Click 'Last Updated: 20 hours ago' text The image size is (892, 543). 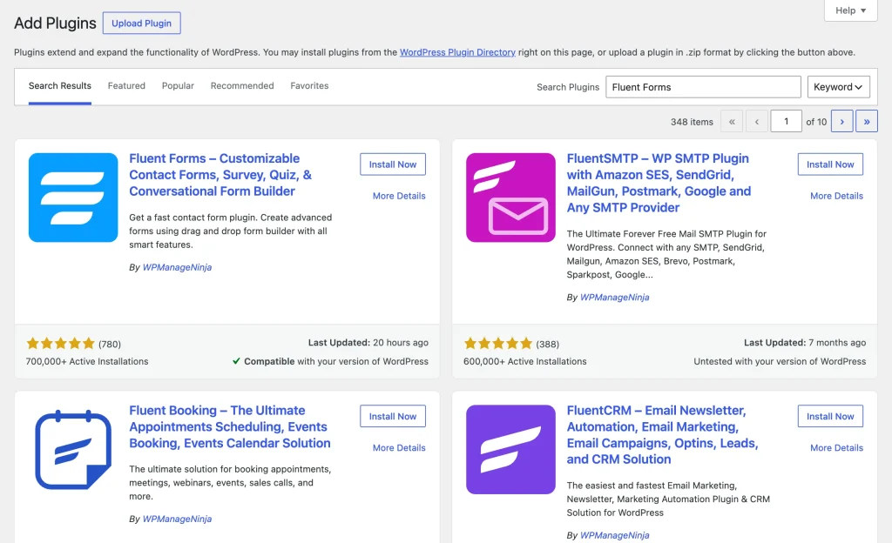pos(368,343)
